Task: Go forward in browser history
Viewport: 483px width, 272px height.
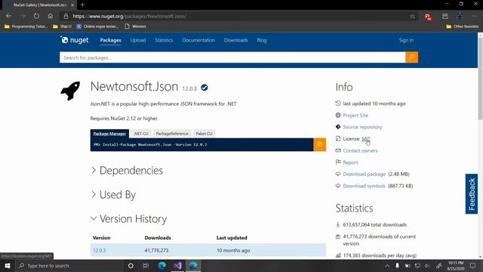Action: 23,16
